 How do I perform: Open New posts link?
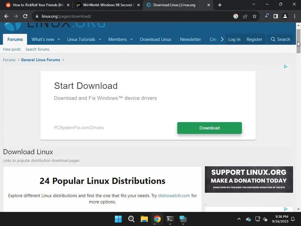12,49
